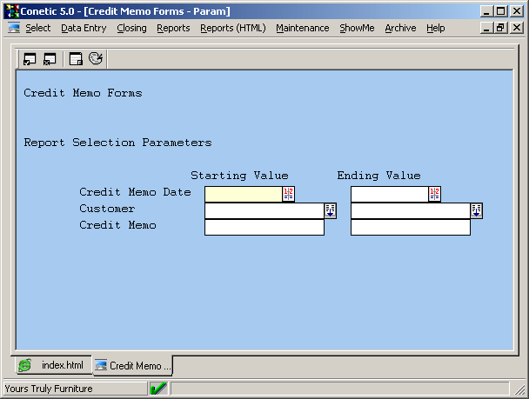This screenshot has width=529, height=399.
Task: Click the globe refresh toolbar icon
Action: [96, 59]
